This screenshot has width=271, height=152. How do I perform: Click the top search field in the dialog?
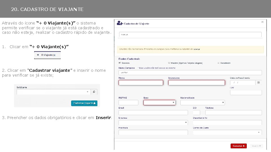click(190, 34)
